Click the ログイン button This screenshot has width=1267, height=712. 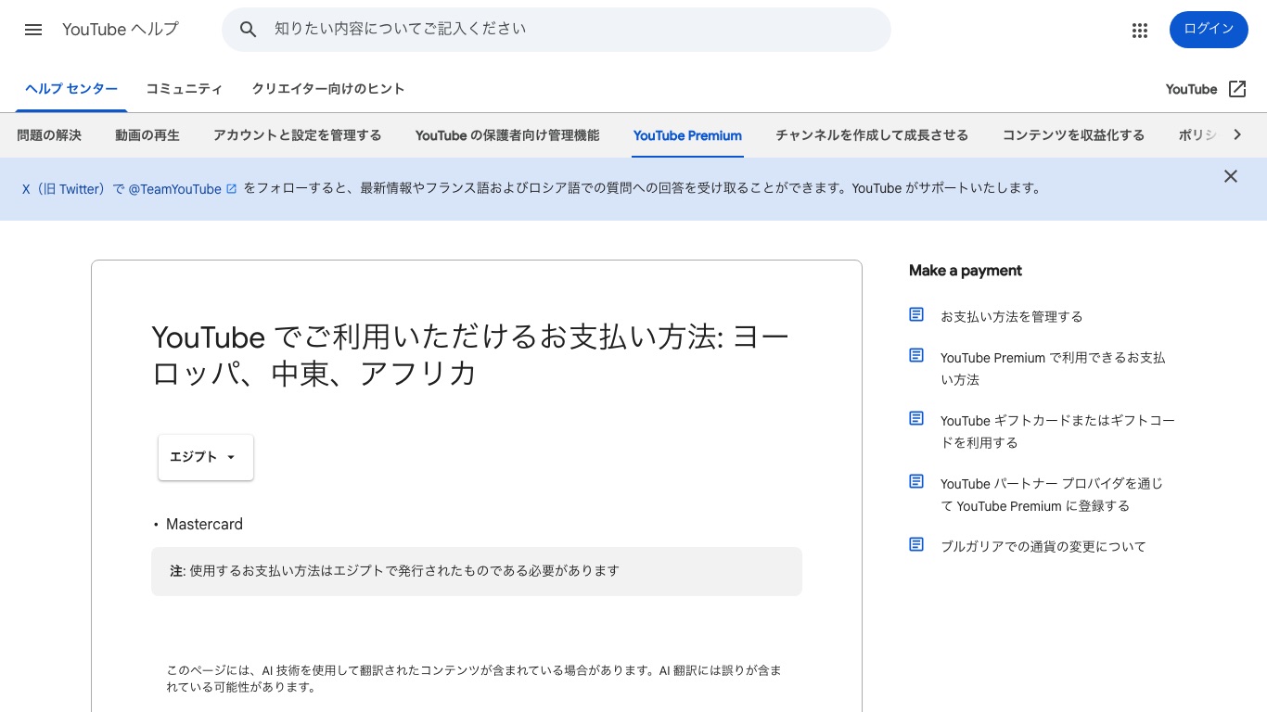coord(1209,30)
